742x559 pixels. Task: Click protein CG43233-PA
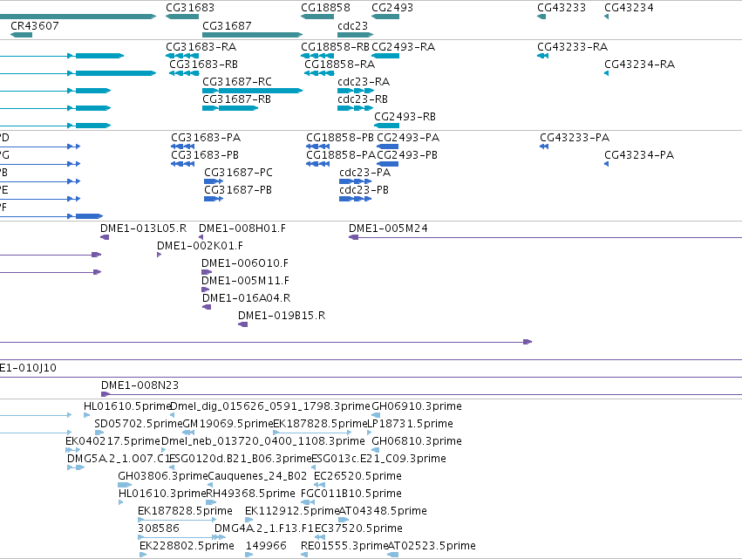544,147
